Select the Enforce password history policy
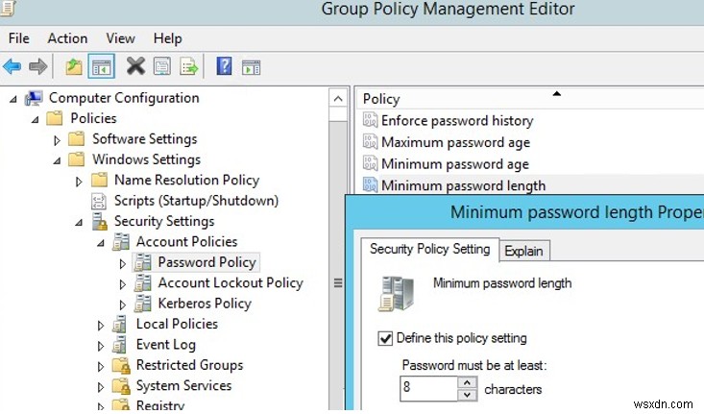Viewport: 704px width, 414px height. coord(456,121)
